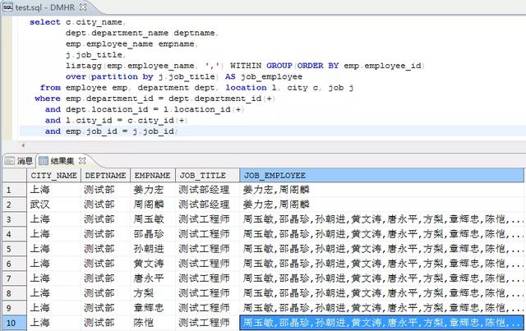Click the 方梨 employee name cell
The image size is (526, 331).
153,292
